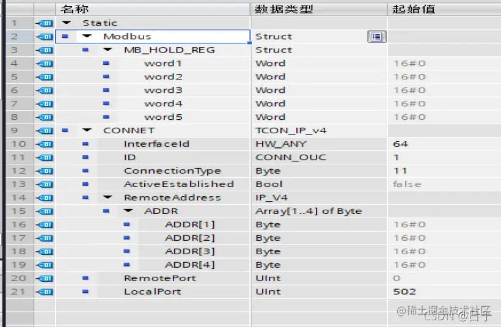Screen dimensions: 501x327
Task: Click the CONN_OUC data type cell
Action: [319, 158]
